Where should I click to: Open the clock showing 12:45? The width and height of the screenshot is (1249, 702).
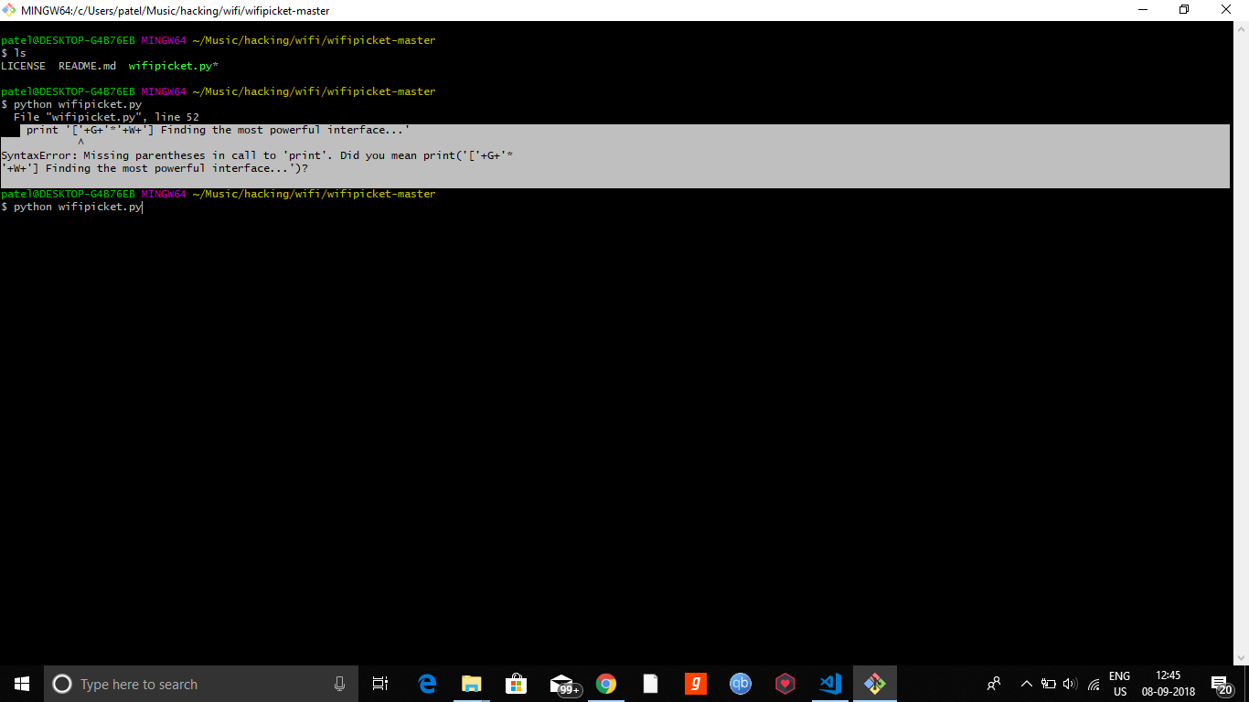[1169, 684]
